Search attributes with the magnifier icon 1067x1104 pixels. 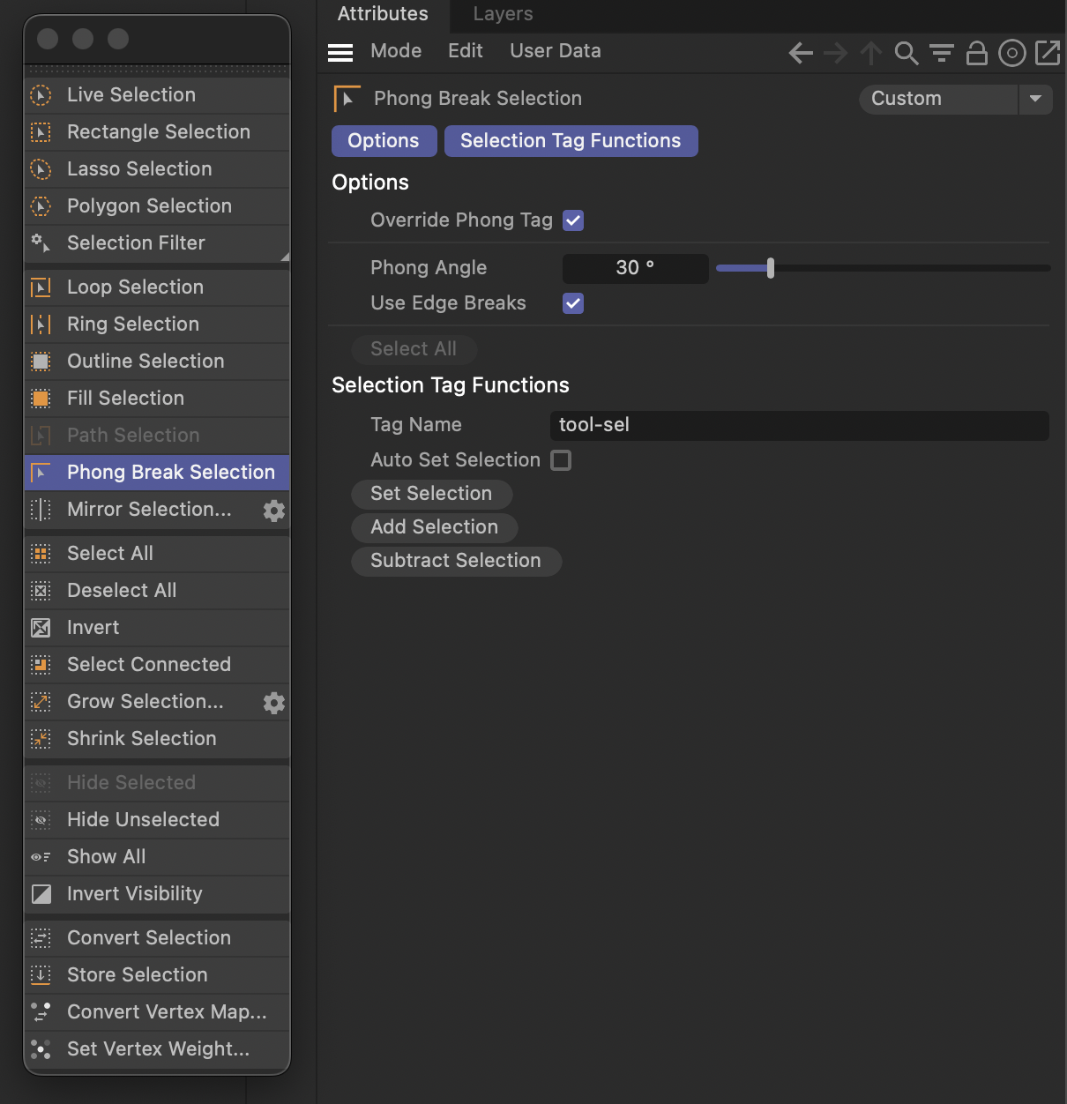click(907, 54)
